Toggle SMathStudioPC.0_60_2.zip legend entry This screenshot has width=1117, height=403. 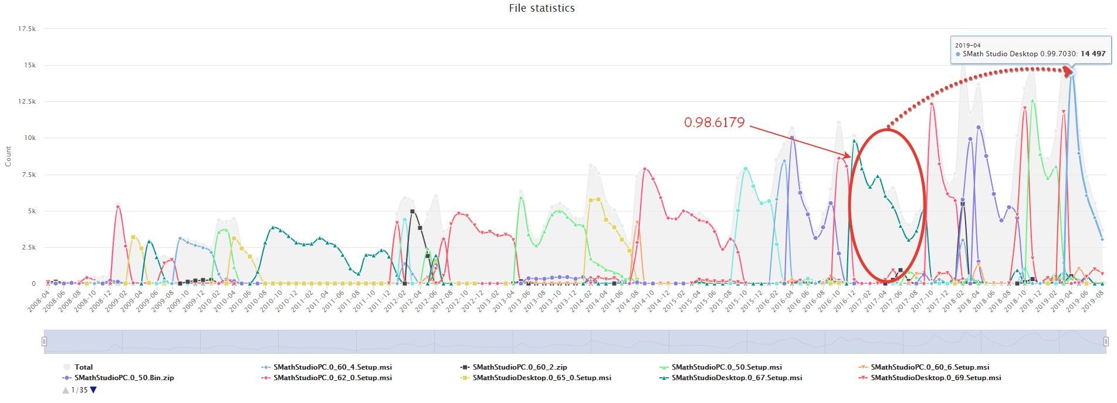tap(519, 367)
